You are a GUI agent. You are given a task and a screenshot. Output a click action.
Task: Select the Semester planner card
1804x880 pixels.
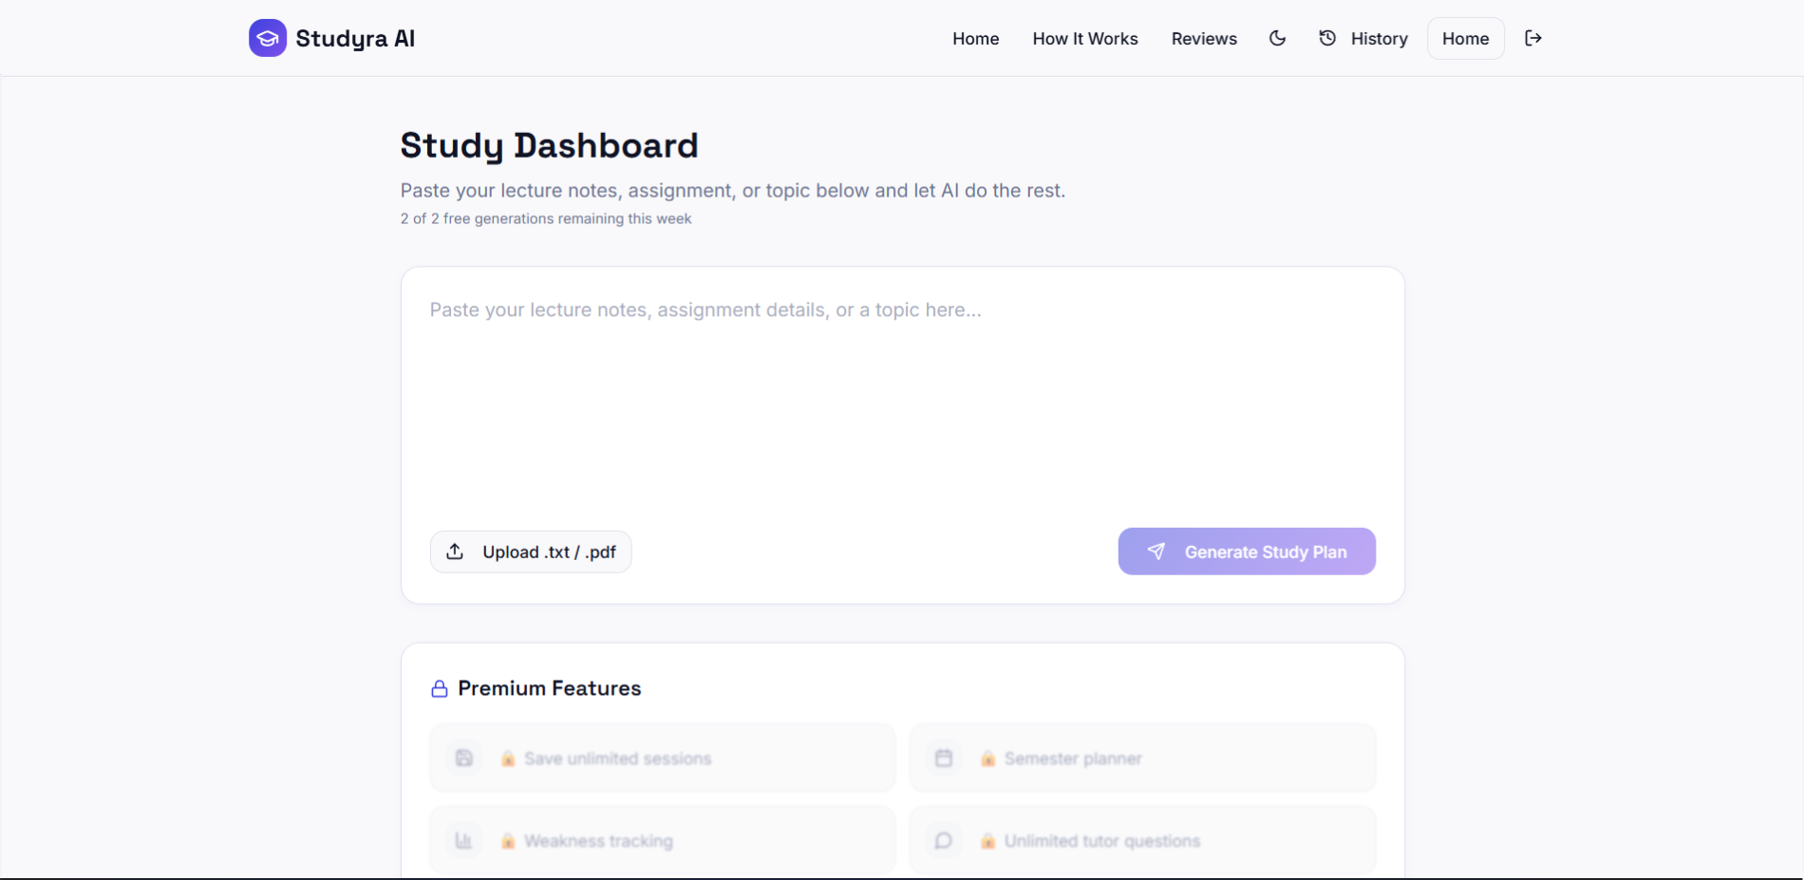(1142, 758)
